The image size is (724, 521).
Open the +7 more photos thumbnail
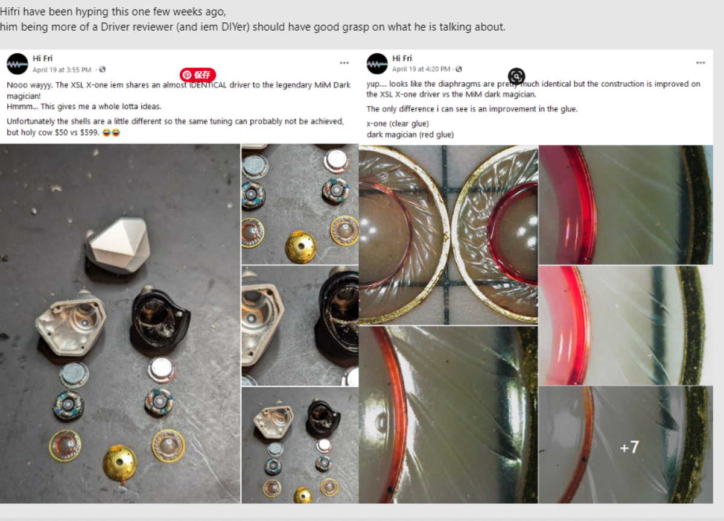[626, 445]
